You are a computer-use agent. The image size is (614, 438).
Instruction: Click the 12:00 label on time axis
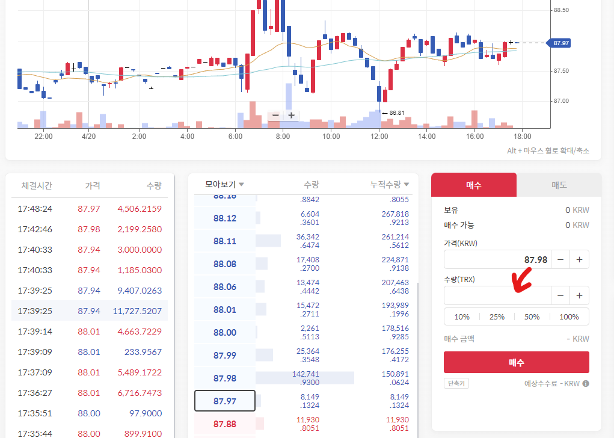click(379, 137)
